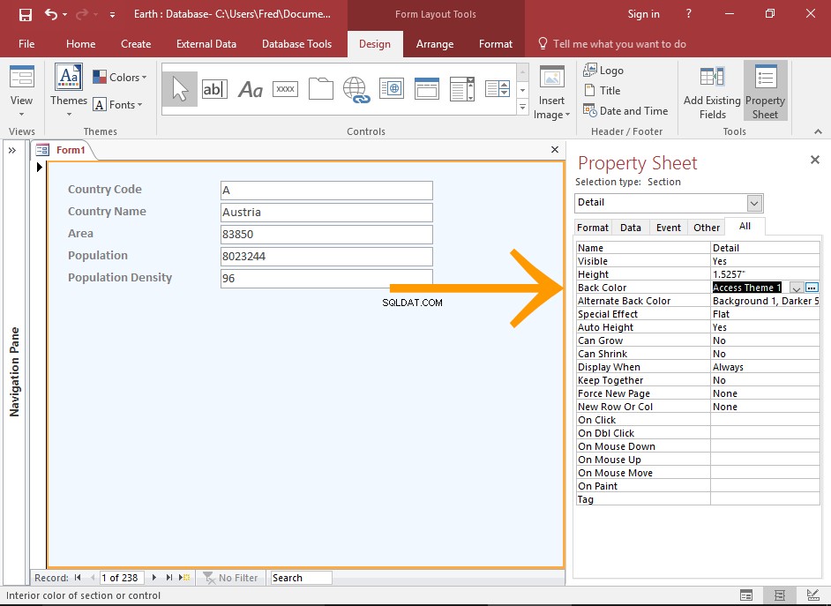The width and height of the screenshot is (831, 606).
Task: Close the Form1 document tab
Action: 555,150
